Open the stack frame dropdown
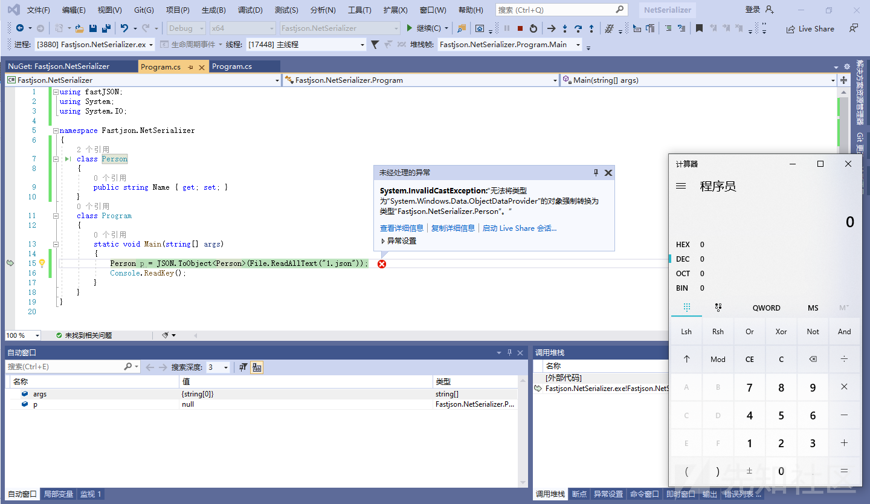This screenshot has height=504, width=870. 509,45
